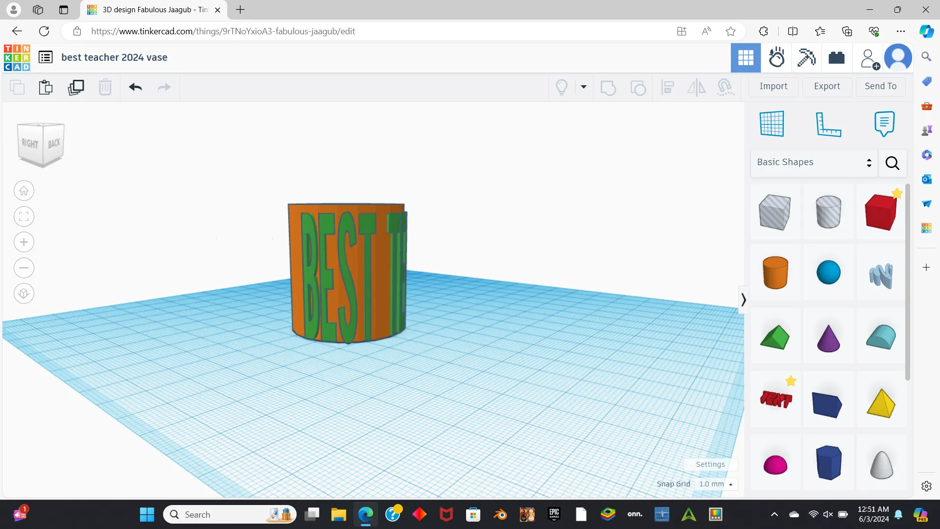Click the Ungroup shapes icon
Screen dimensions: 940x529
pyautogui.click(x=638, y=88)
